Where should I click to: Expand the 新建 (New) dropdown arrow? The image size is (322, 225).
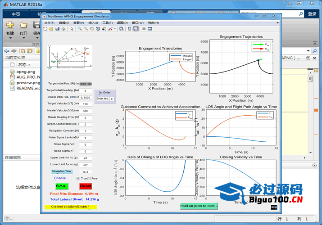pyautogui.click(x=10, y=39)
